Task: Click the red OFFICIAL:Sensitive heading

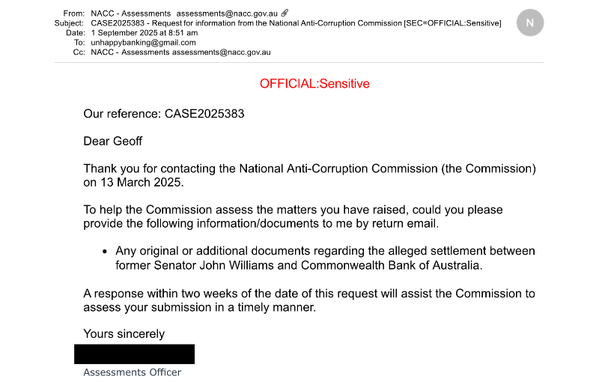Action: coord(314,84)
